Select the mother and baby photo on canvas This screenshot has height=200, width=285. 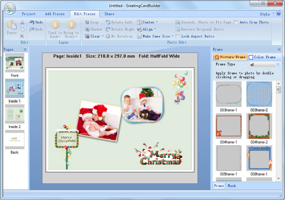[99, 120]
